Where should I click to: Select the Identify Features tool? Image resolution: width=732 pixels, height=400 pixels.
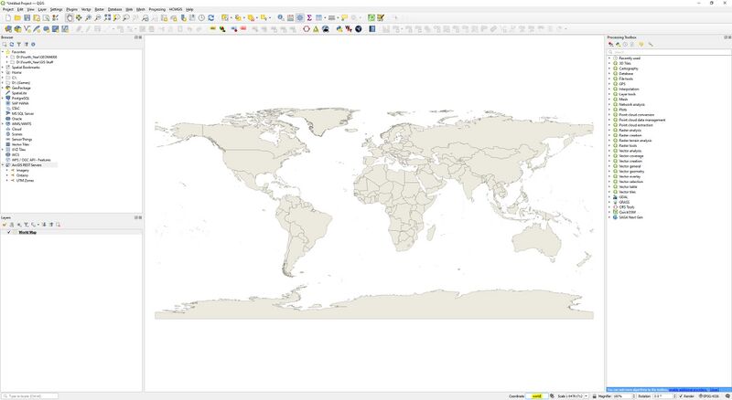[281, 17]
